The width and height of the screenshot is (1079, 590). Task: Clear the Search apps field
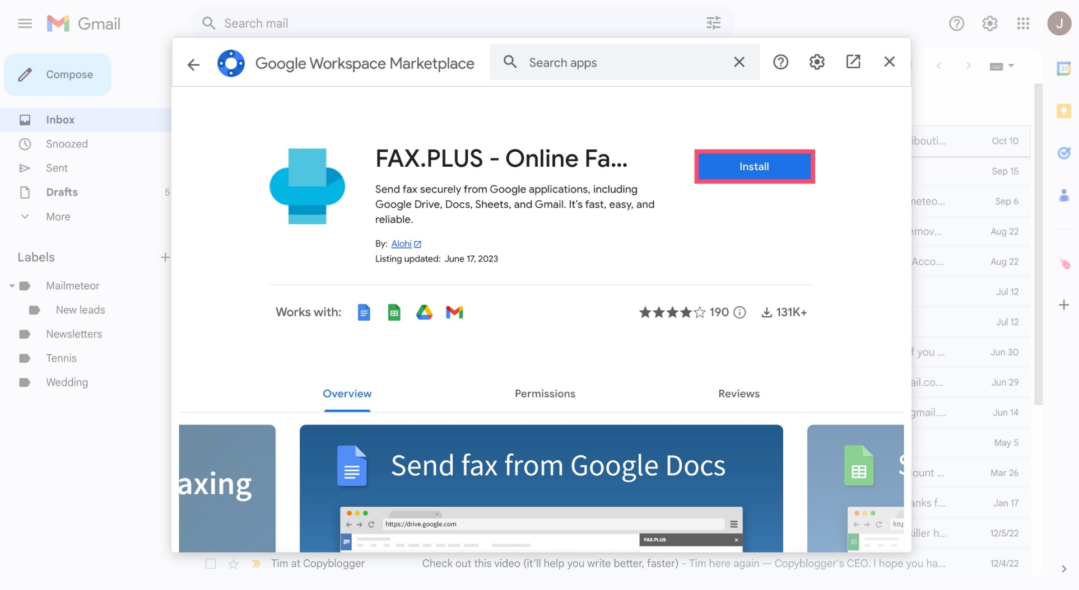pyautogui.click(x=739, y=62)
